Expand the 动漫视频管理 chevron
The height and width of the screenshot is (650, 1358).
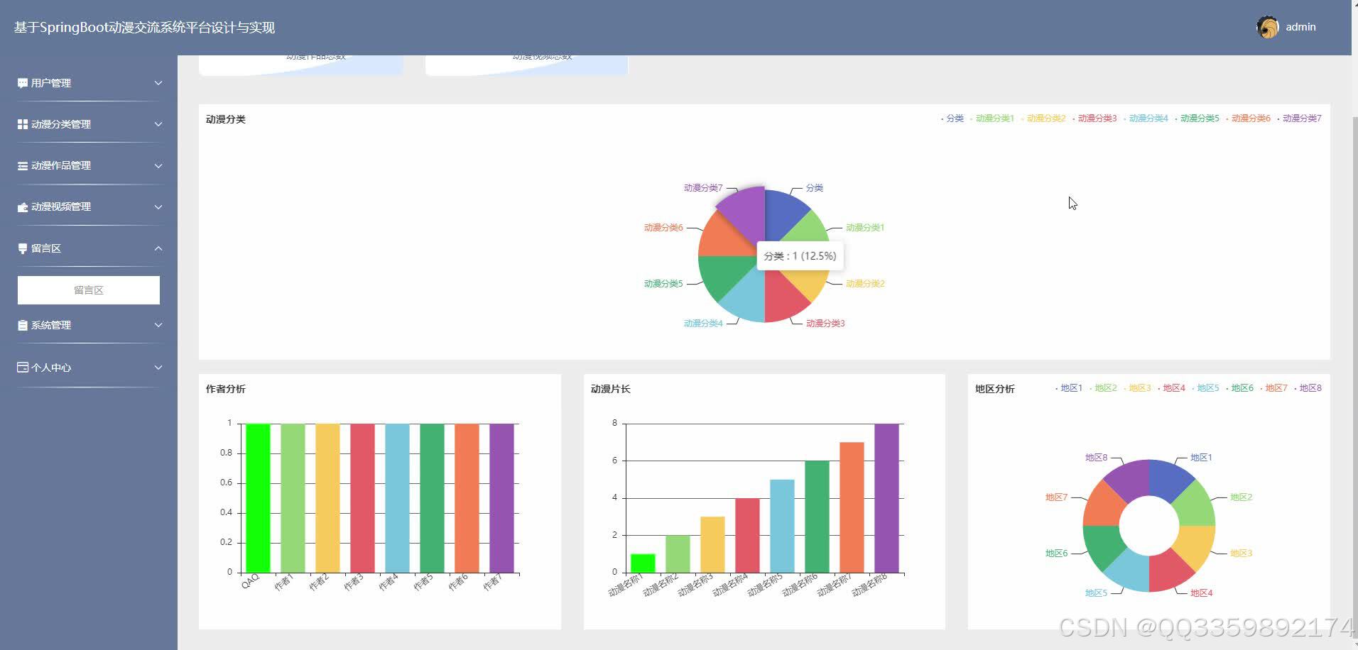pyautogui.click(x=158, y=206)
